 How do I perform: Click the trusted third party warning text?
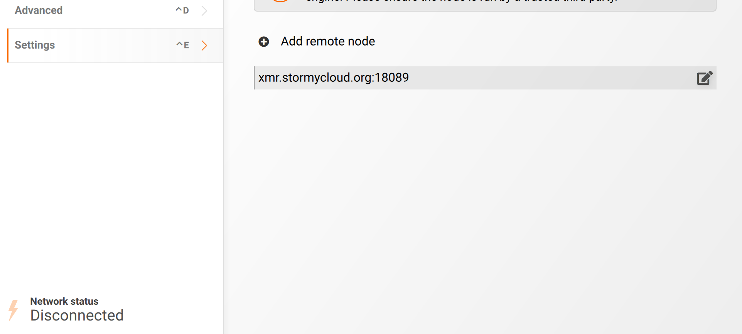[463, 1]
